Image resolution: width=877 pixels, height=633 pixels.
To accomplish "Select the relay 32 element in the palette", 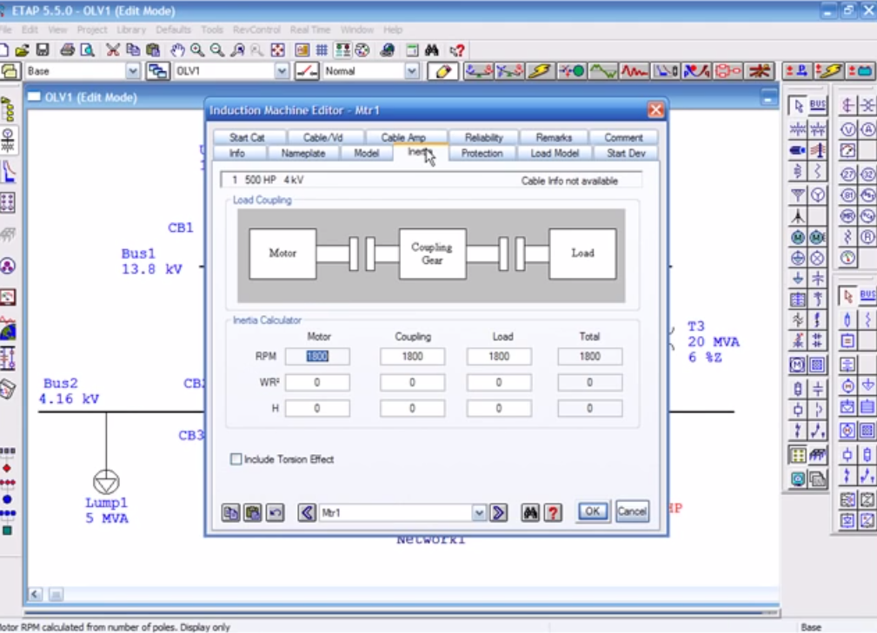I will (867, 175).
